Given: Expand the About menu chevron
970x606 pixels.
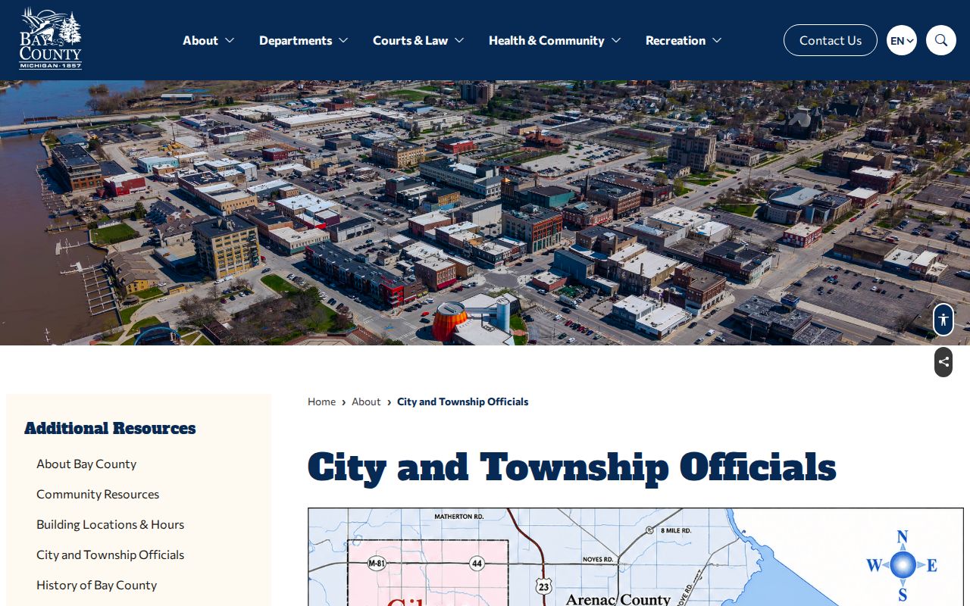Looking at the screenshot, I should pos(230,40).
